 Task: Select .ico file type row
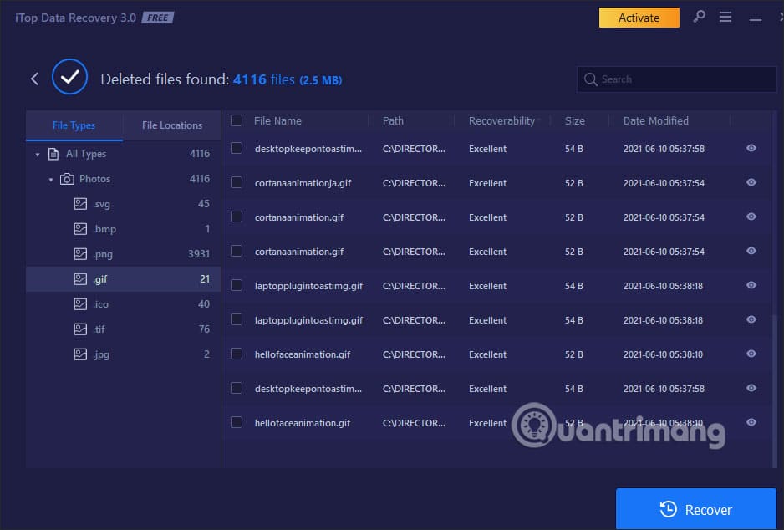coord(123,304)
